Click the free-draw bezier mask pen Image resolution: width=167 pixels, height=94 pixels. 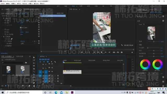tap(11, 39)
